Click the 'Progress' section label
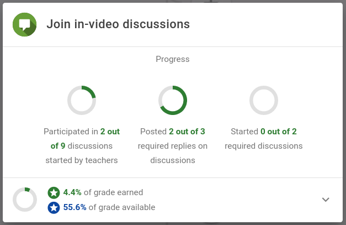 (x=173, y=59)
